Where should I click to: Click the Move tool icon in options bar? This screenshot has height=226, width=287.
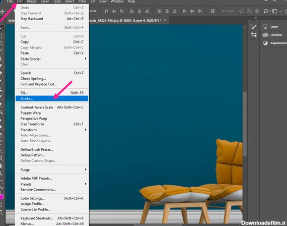point(2,12)
